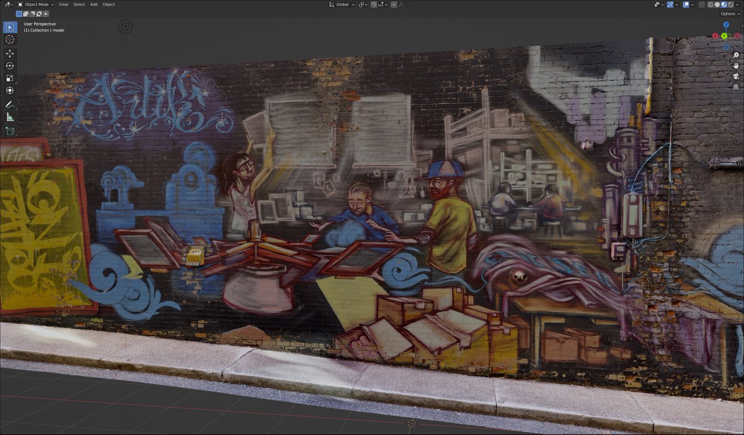Expand the sidebar with the arrow tab
Image resolution: width=744 pixels, height=435 pixels.
pos(742,25)
